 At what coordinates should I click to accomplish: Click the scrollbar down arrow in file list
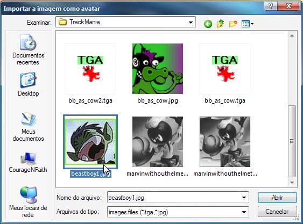tap(292, 182)
